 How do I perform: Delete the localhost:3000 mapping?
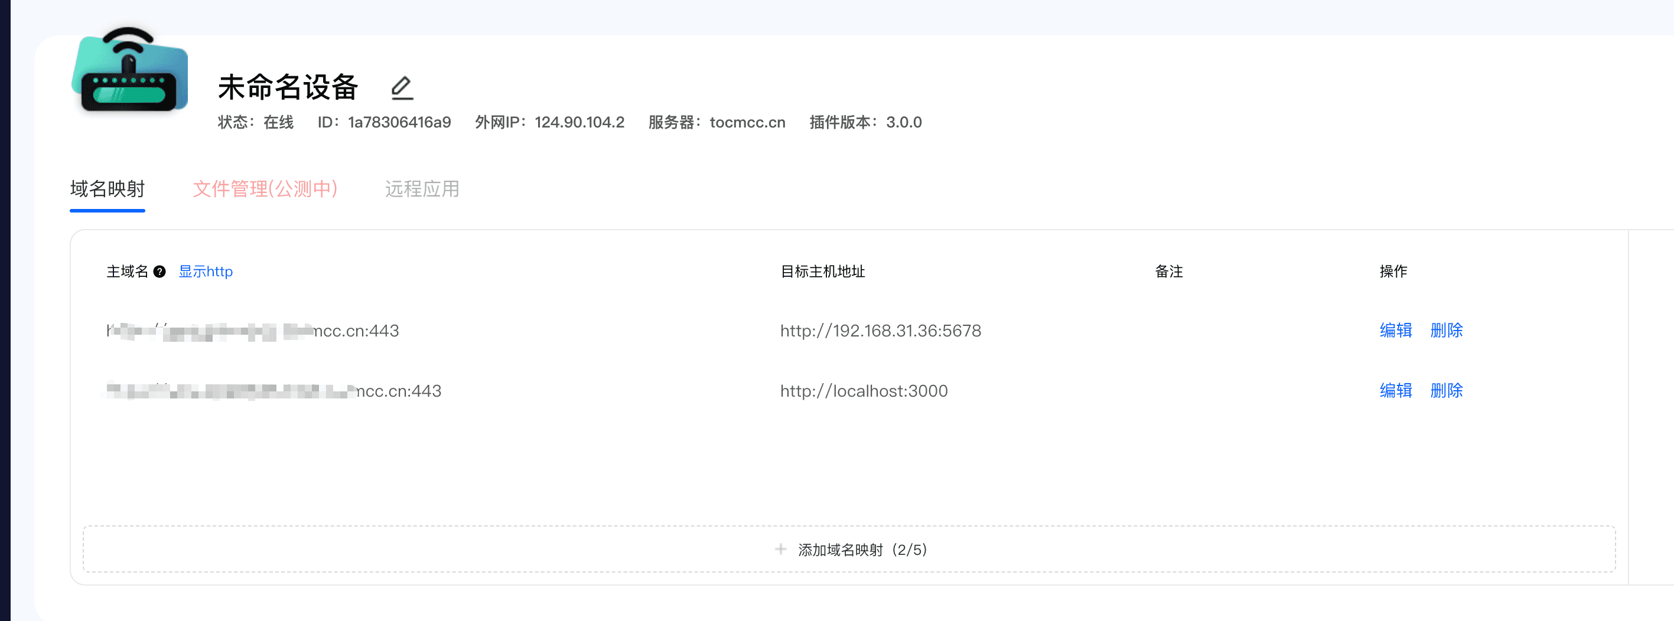[x=1446, y=390]
